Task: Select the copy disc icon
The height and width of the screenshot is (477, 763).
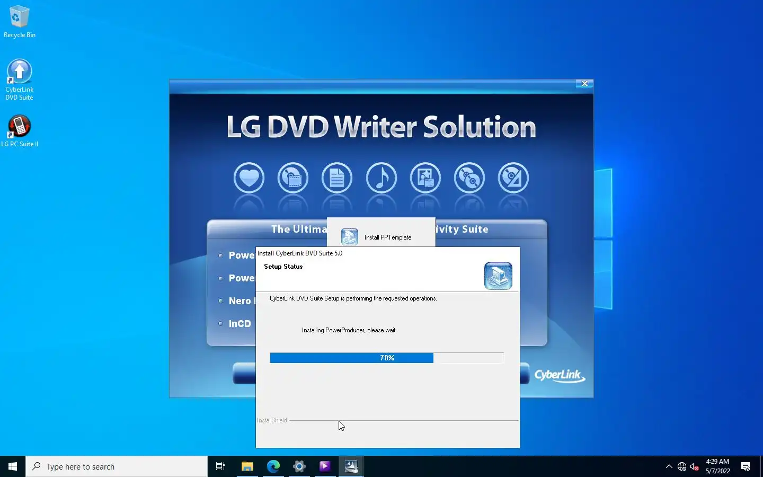Action: (x=469, y=178)
